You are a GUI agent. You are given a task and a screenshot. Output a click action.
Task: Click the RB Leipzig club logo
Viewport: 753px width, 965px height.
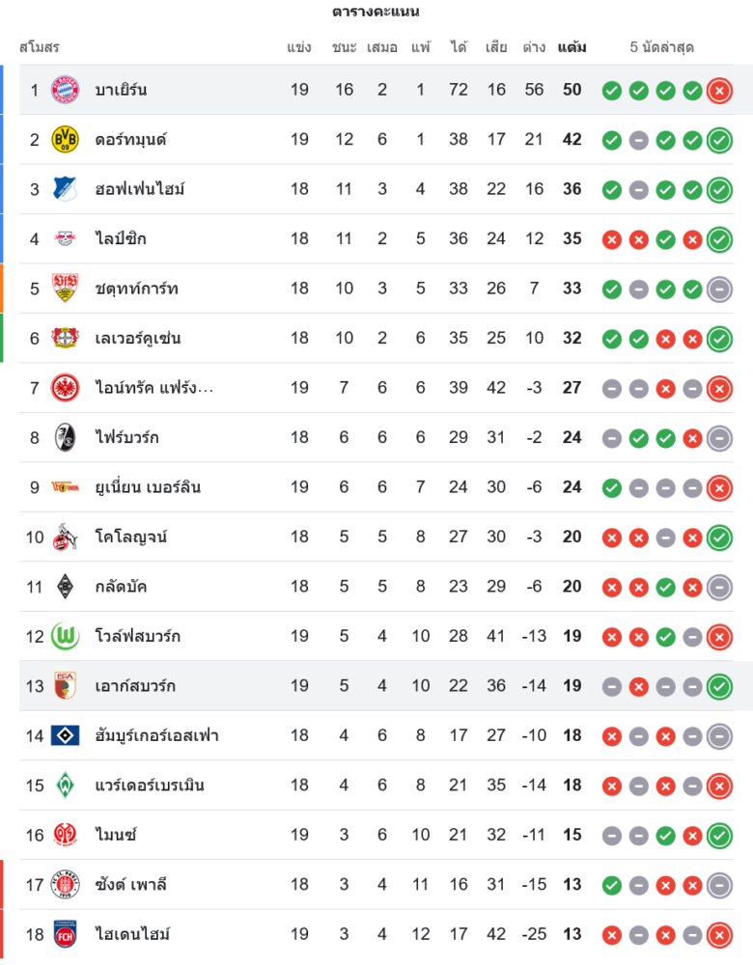coord(65,238)
